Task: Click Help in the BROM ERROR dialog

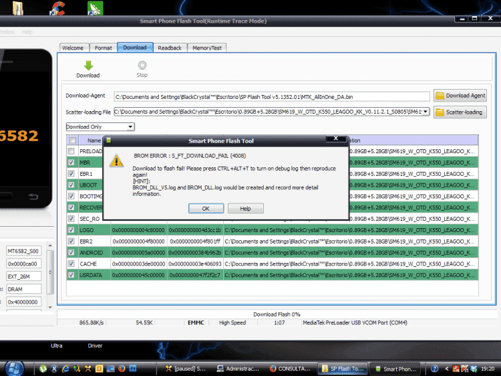Action: [x=245, y=208]
